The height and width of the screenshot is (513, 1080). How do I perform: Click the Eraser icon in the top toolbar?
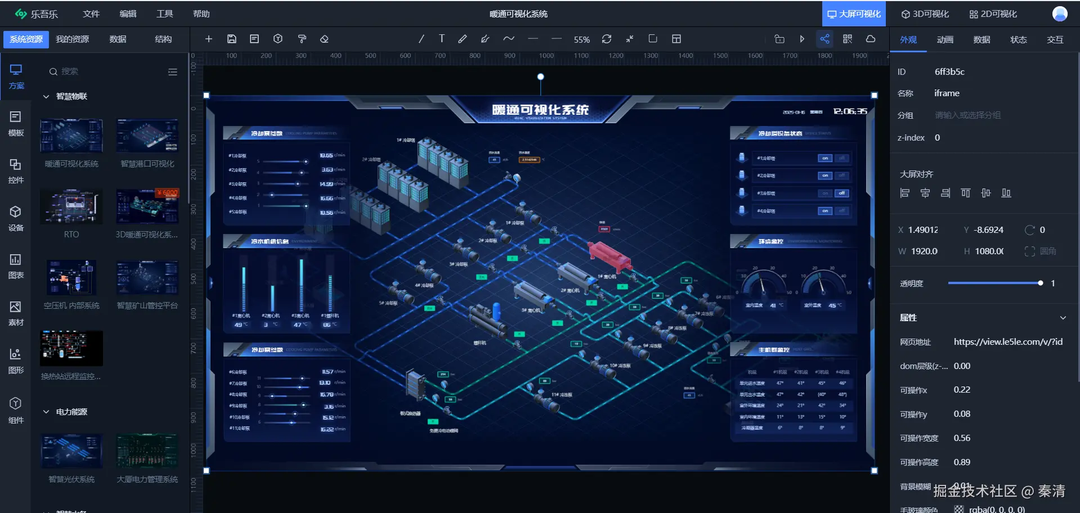pos(324,39)
